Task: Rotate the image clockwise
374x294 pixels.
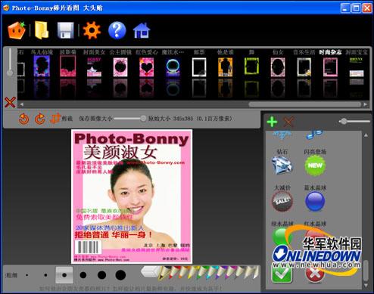Action: (x=40, y=119)
